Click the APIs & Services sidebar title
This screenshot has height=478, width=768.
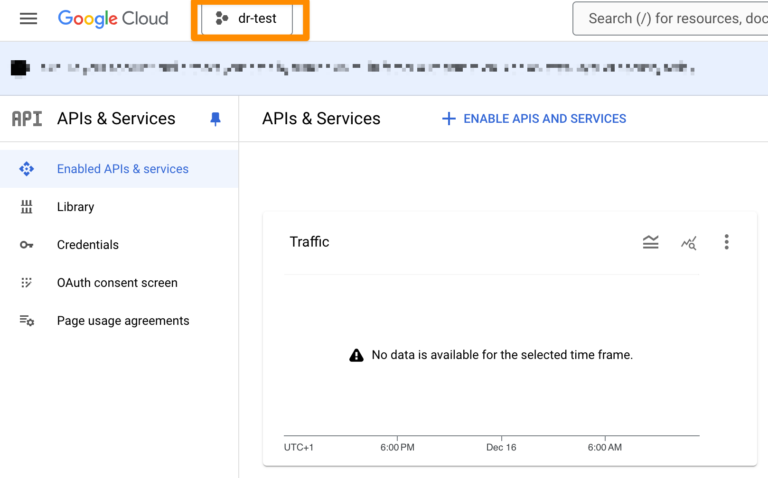coord(116,119)
